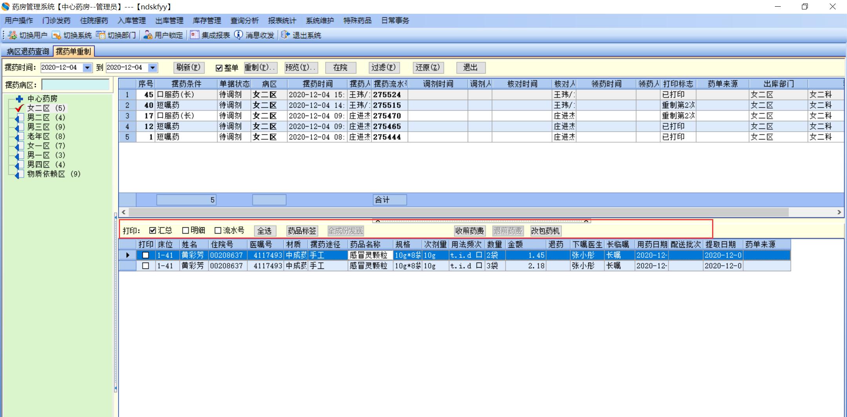Viewport: 847px width, 417px height.
Task: Click the 还原(Z) button
Action: [427, 68]
